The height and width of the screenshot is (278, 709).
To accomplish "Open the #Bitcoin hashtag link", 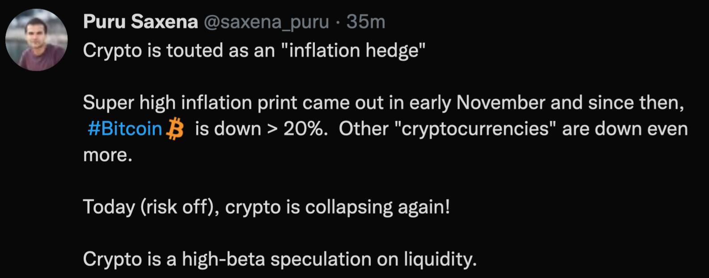I will tap(125, 129).
